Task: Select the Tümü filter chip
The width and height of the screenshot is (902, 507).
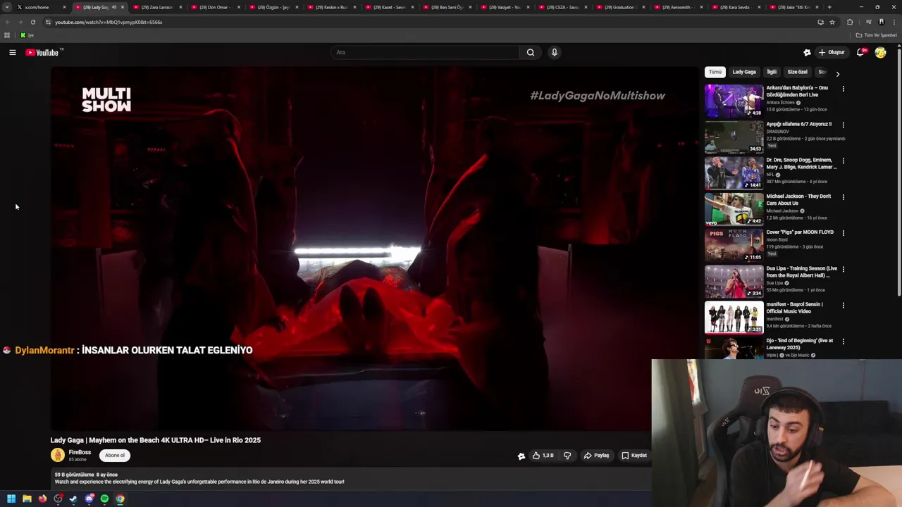Action: tap(715, 72)
